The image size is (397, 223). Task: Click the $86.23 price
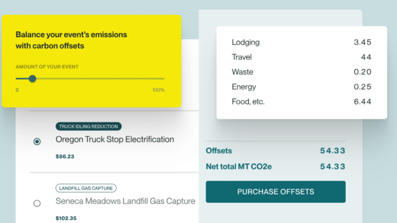coord(65,156)
